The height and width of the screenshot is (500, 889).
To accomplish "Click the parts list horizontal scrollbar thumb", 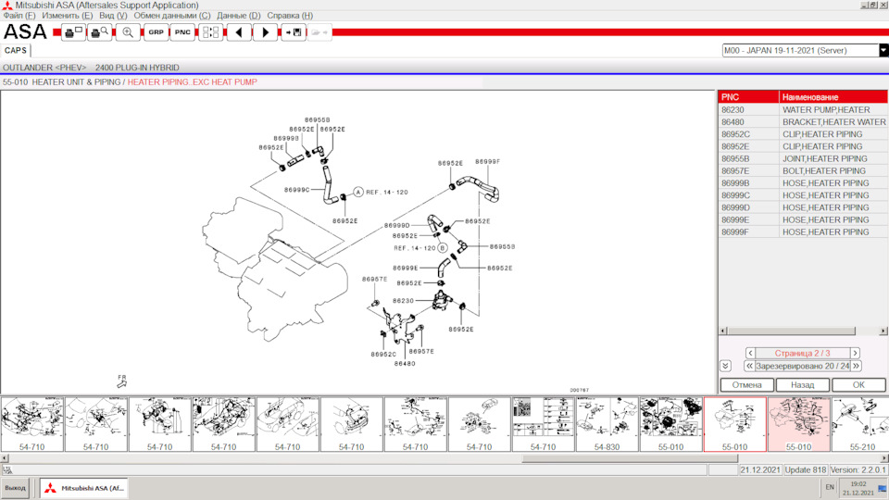I will (x=792, y=331).
